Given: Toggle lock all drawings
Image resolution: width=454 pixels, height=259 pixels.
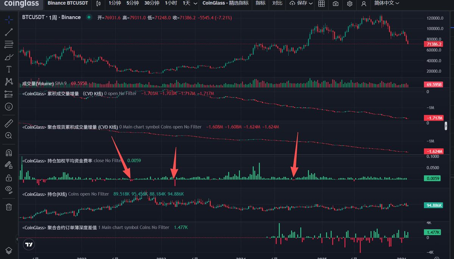Looking at the screenshot, I should tap(9, 177).
